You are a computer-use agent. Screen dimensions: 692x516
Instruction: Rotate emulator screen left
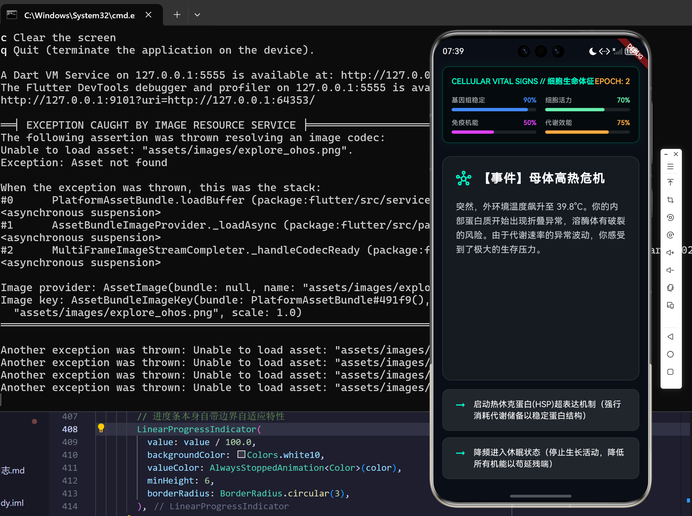click(670, 217)
